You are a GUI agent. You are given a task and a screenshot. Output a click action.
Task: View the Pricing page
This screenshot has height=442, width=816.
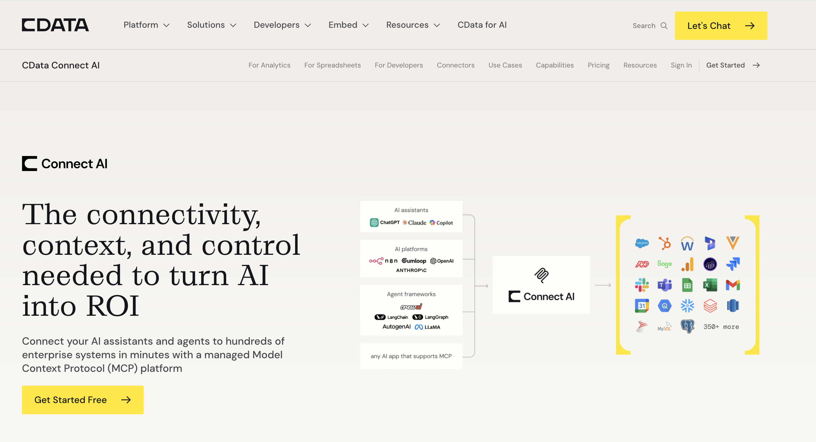click(598, 65)
